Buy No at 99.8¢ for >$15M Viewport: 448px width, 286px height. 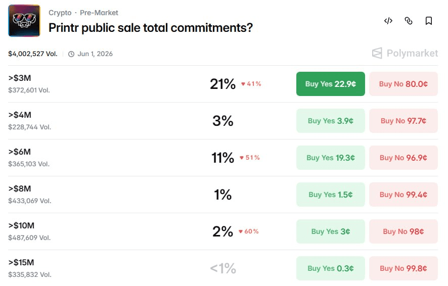point(403,268)
